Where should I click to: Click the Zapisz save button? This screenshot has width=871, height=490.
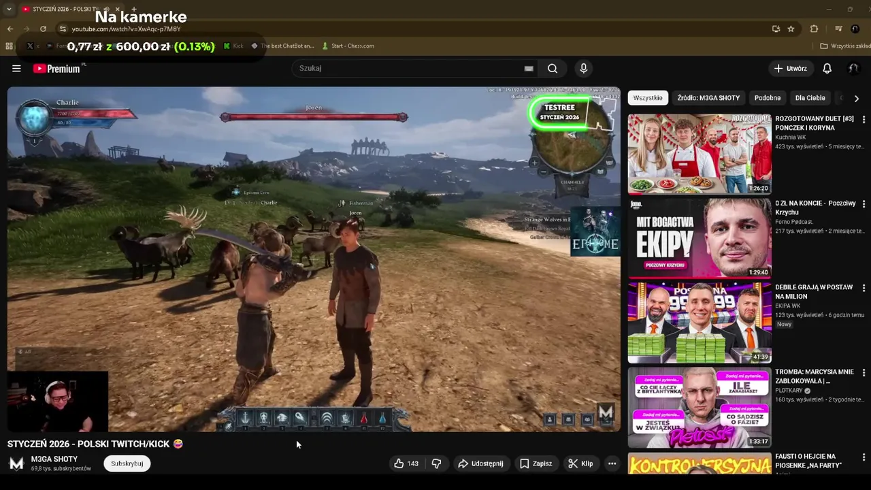pos(536,463)
